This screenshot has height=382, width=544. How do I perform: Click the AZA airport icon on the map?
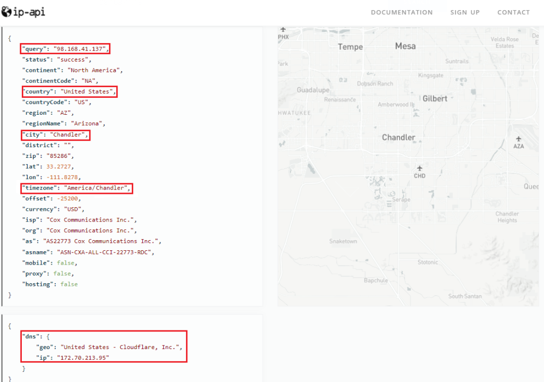point(518,139)
